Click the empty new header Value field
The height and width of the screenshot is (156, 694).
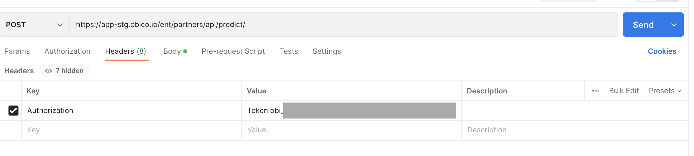351,130
